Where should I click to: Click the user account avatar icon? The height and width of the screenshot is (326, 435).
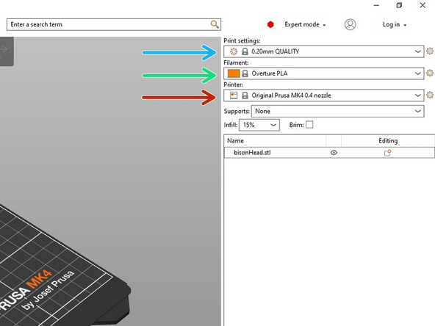click(x=350, y=24)
